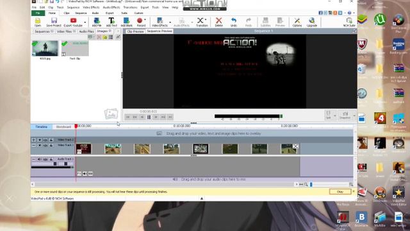Pause playback in the preview
410x231 pixels.
[x=149, y=117]
